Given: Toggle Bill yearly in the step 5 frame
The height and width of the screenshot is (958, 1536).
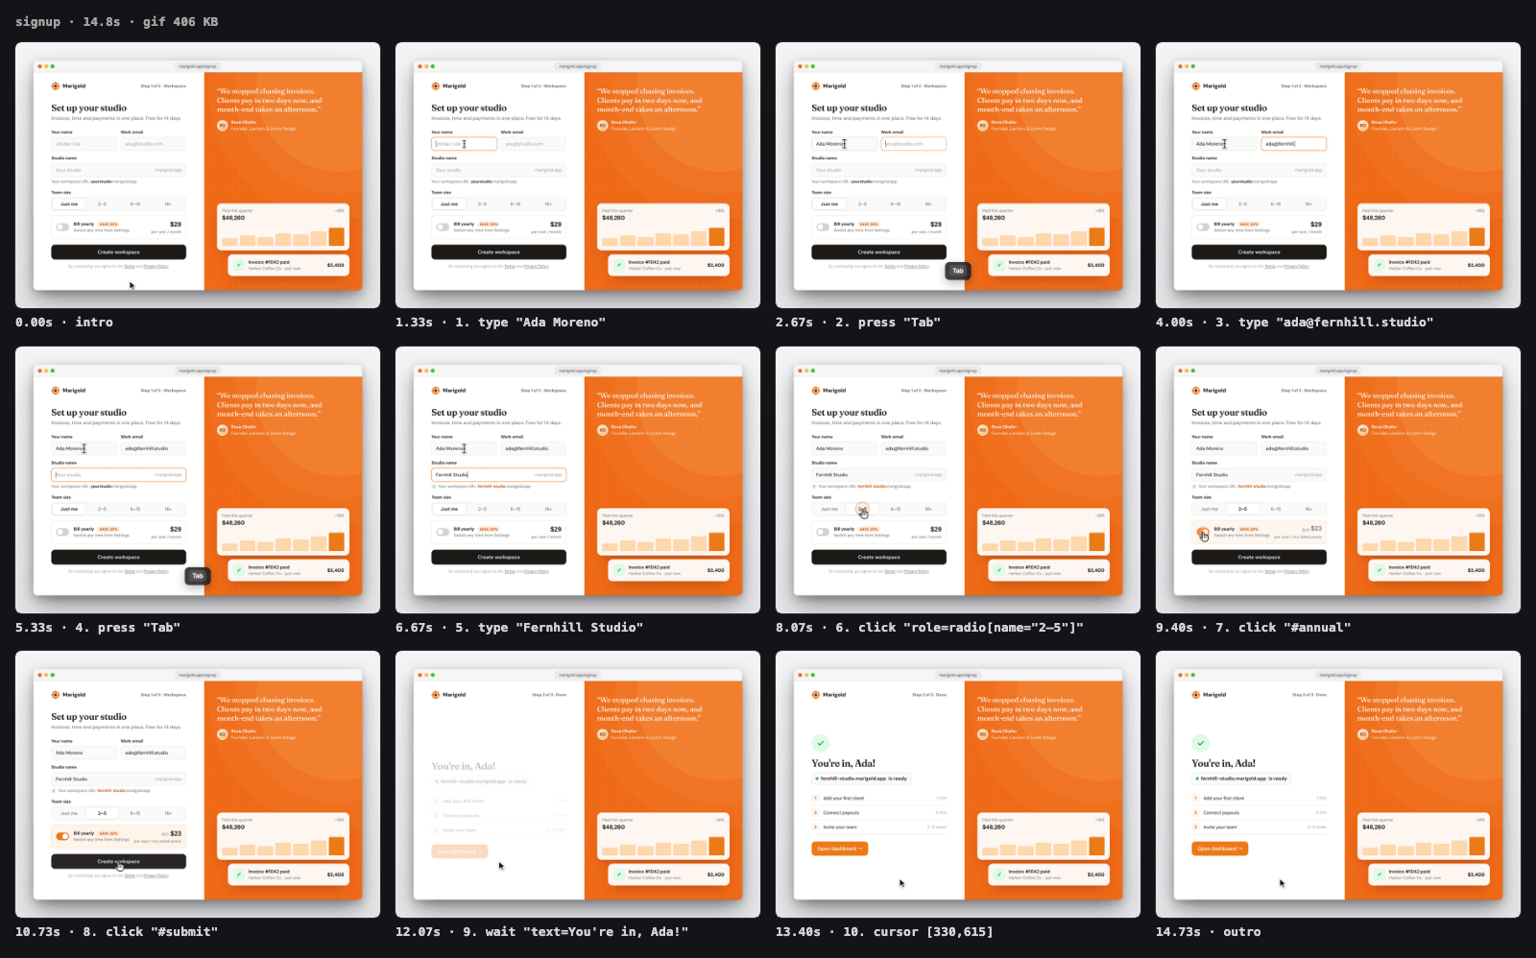Looking at the screenshot, I should pyautogui.click(x=443, y=532).
